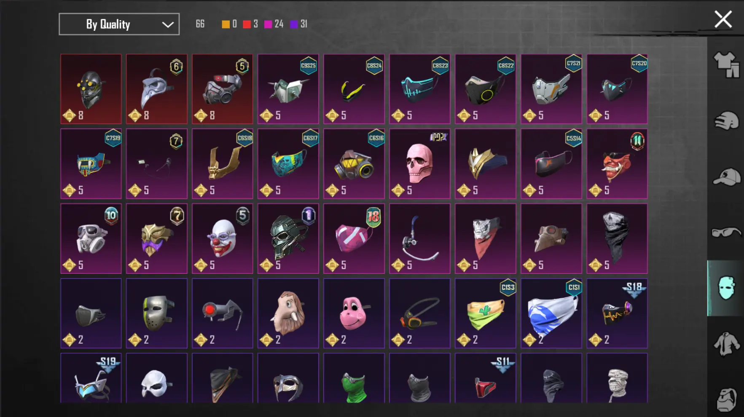Click the orange quality color indicator
This screenshot has height=417, width=744.
coord(226,24)
